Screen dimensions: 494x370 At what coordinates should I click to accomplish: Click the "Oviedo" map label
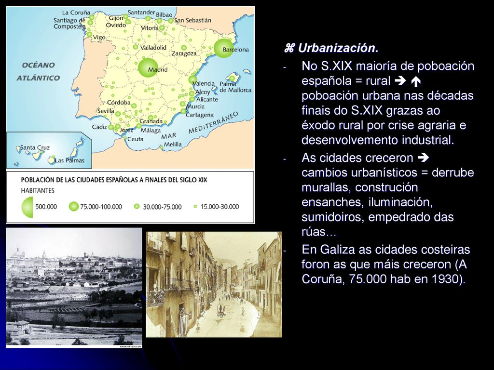[116, 25]
